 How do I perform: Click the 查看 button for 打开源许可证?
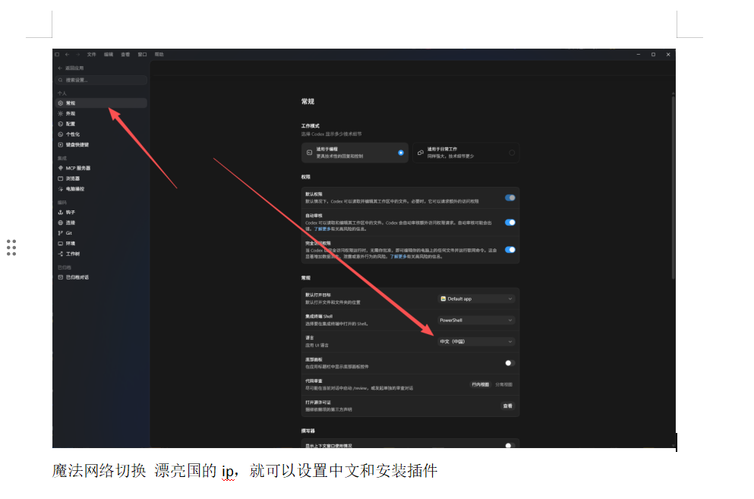pos(508,406)
